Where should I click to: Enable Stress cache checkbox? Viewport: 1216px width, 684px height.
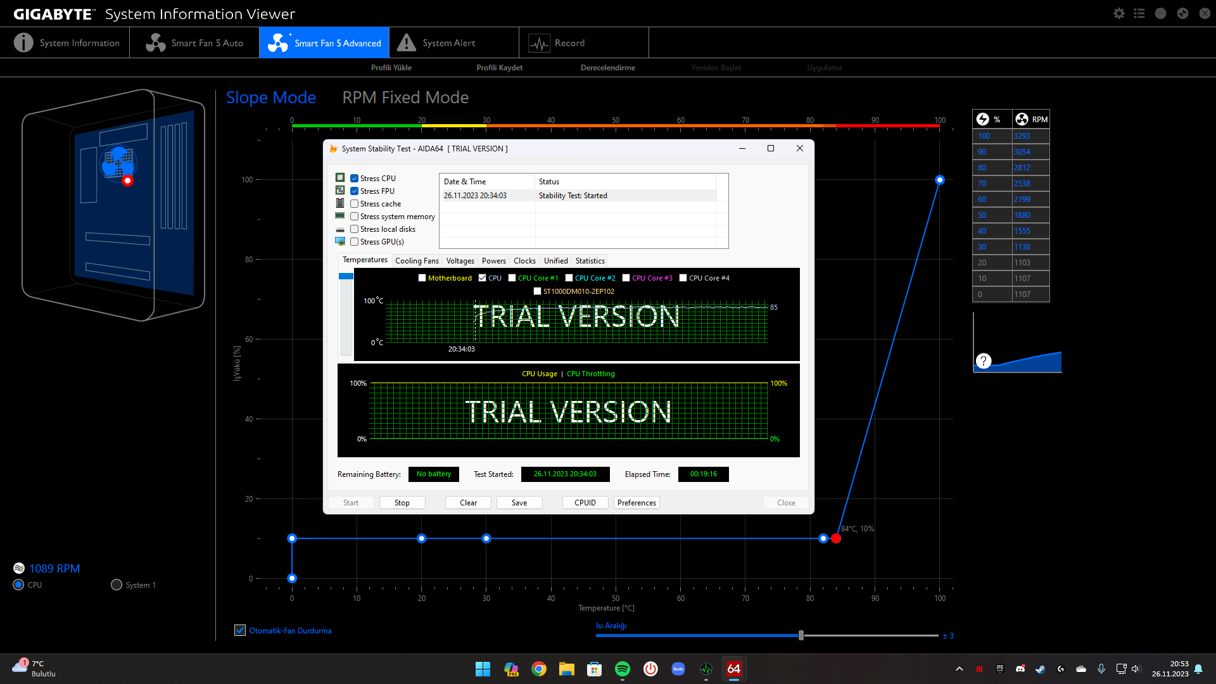pos(355,204)
